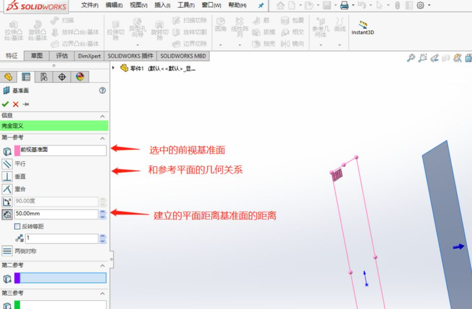Toggle the angle constraint button
Viewport: 472px width, 309px height.
7,202
